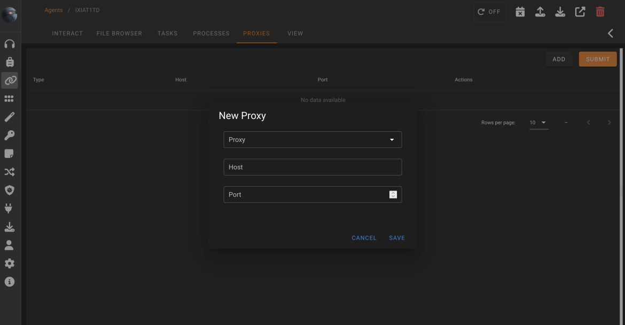Open the Active Callbacks headphones icon
Viewport: 625px width, 325px height.
pyautogui.click(x=10, y=43)
